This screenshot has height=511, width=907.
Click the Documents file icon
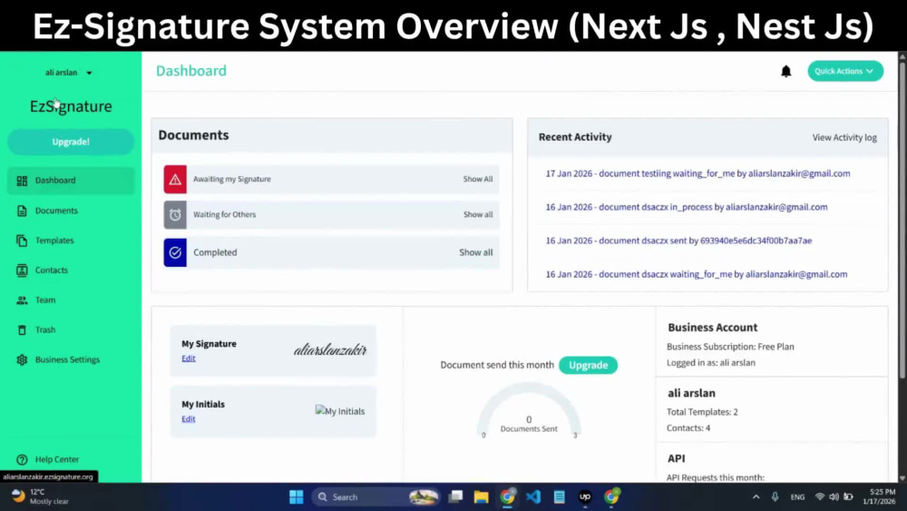tap(22, 211)
